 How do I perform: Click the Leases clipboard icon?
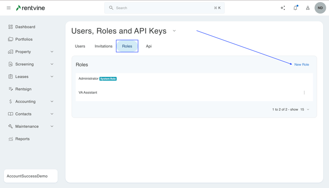(10, 76)
